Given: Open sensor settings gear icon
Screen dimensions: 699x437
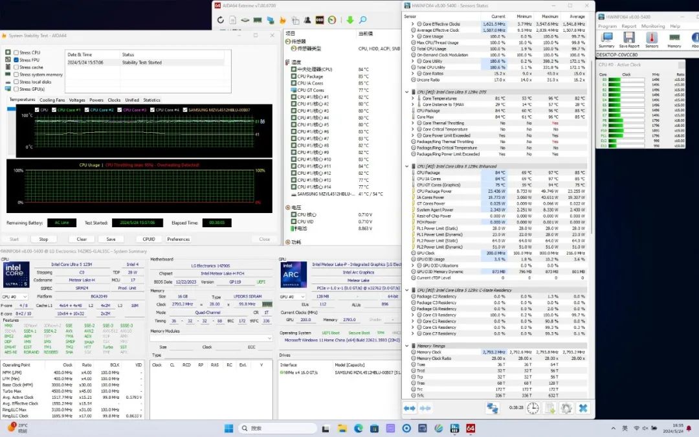Looking at the screenshot, I should click(x=566, y=409).
